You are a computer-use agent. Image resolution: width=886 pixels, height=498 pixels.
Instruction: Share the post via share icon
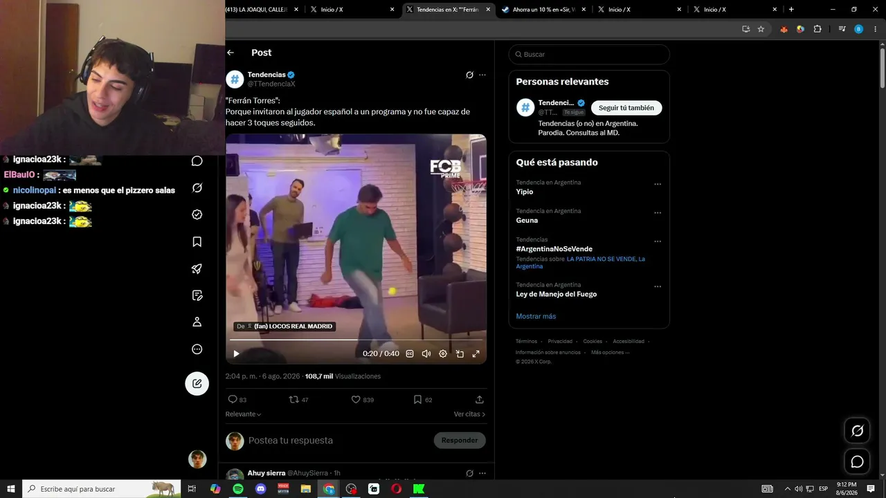click(x=480, y=399)
